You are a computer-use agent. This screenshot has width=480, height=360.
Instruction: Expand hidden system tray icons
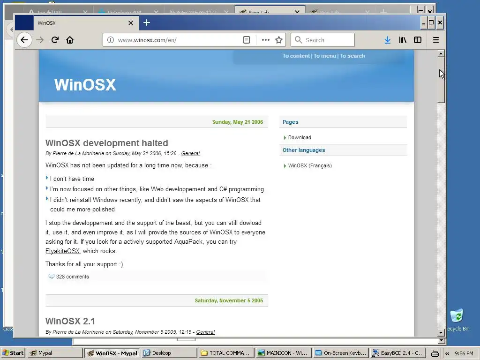[x=447, y=353]
